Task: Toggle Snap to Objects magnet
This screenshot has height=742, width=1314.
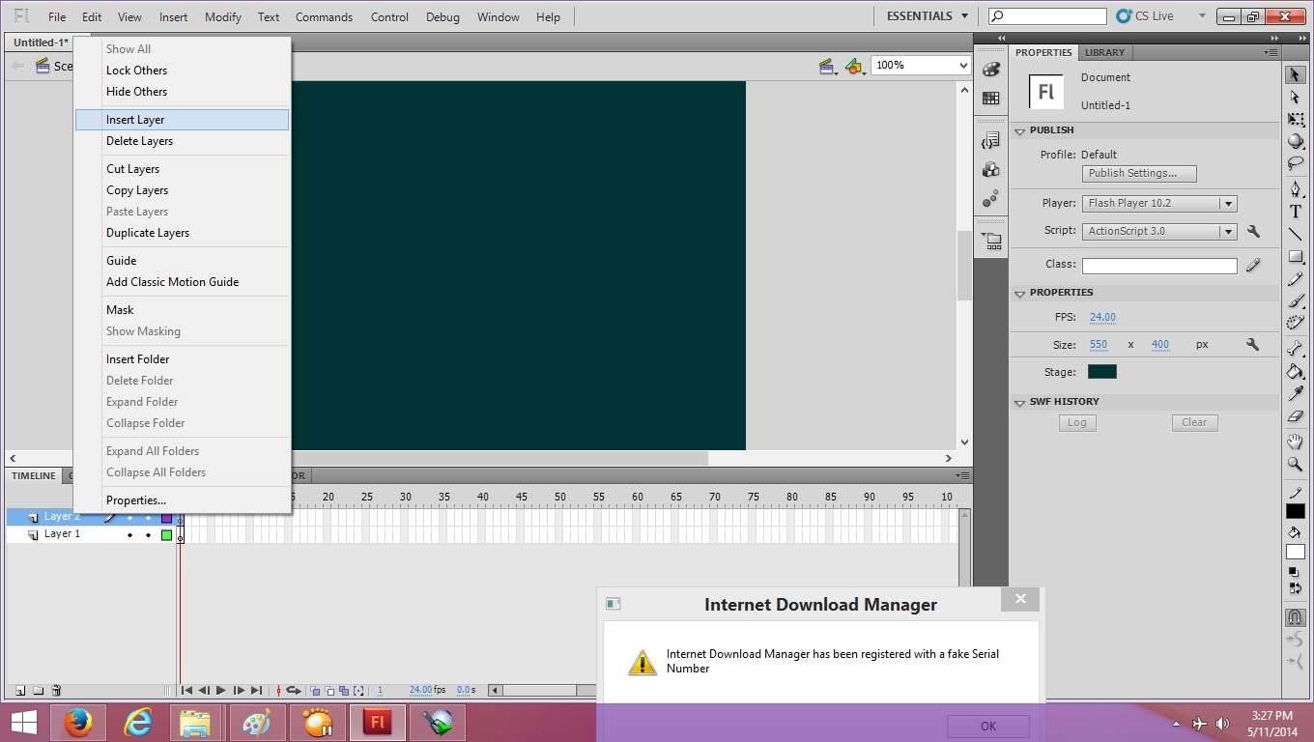Action: 1296,616
